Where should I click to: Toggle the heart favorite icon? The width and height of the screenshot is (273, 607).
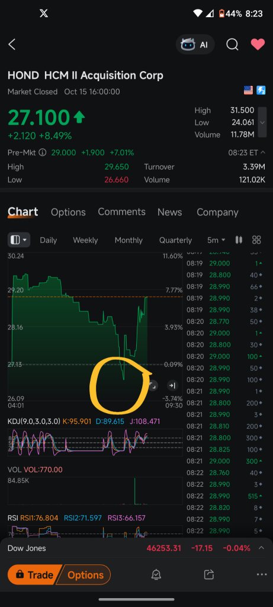(x=258, y=44)
